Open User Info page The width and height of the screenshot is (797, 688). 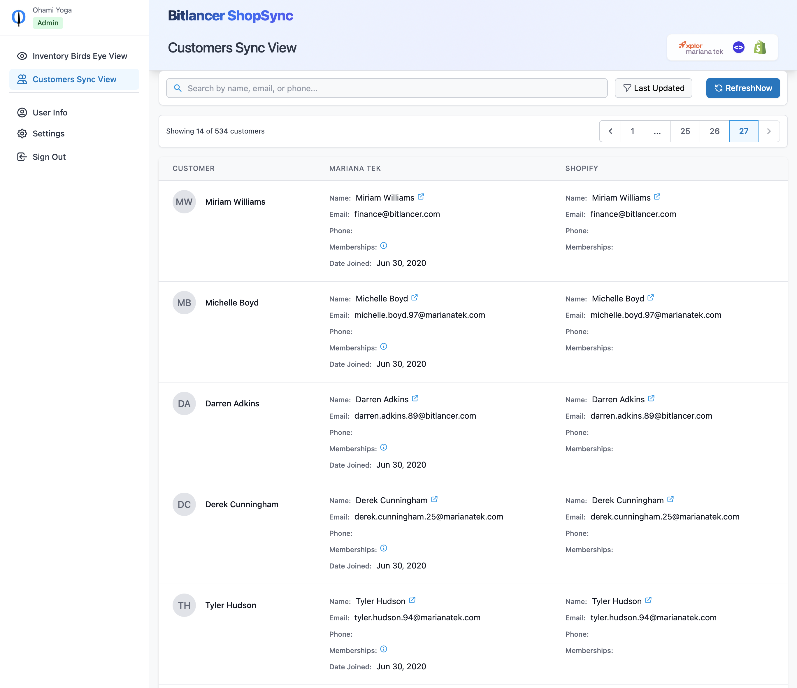coord(74,112)
